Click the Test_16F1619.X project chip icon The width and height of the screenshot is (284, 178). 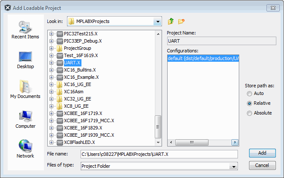pyautogui.click(x=60, y=55)
